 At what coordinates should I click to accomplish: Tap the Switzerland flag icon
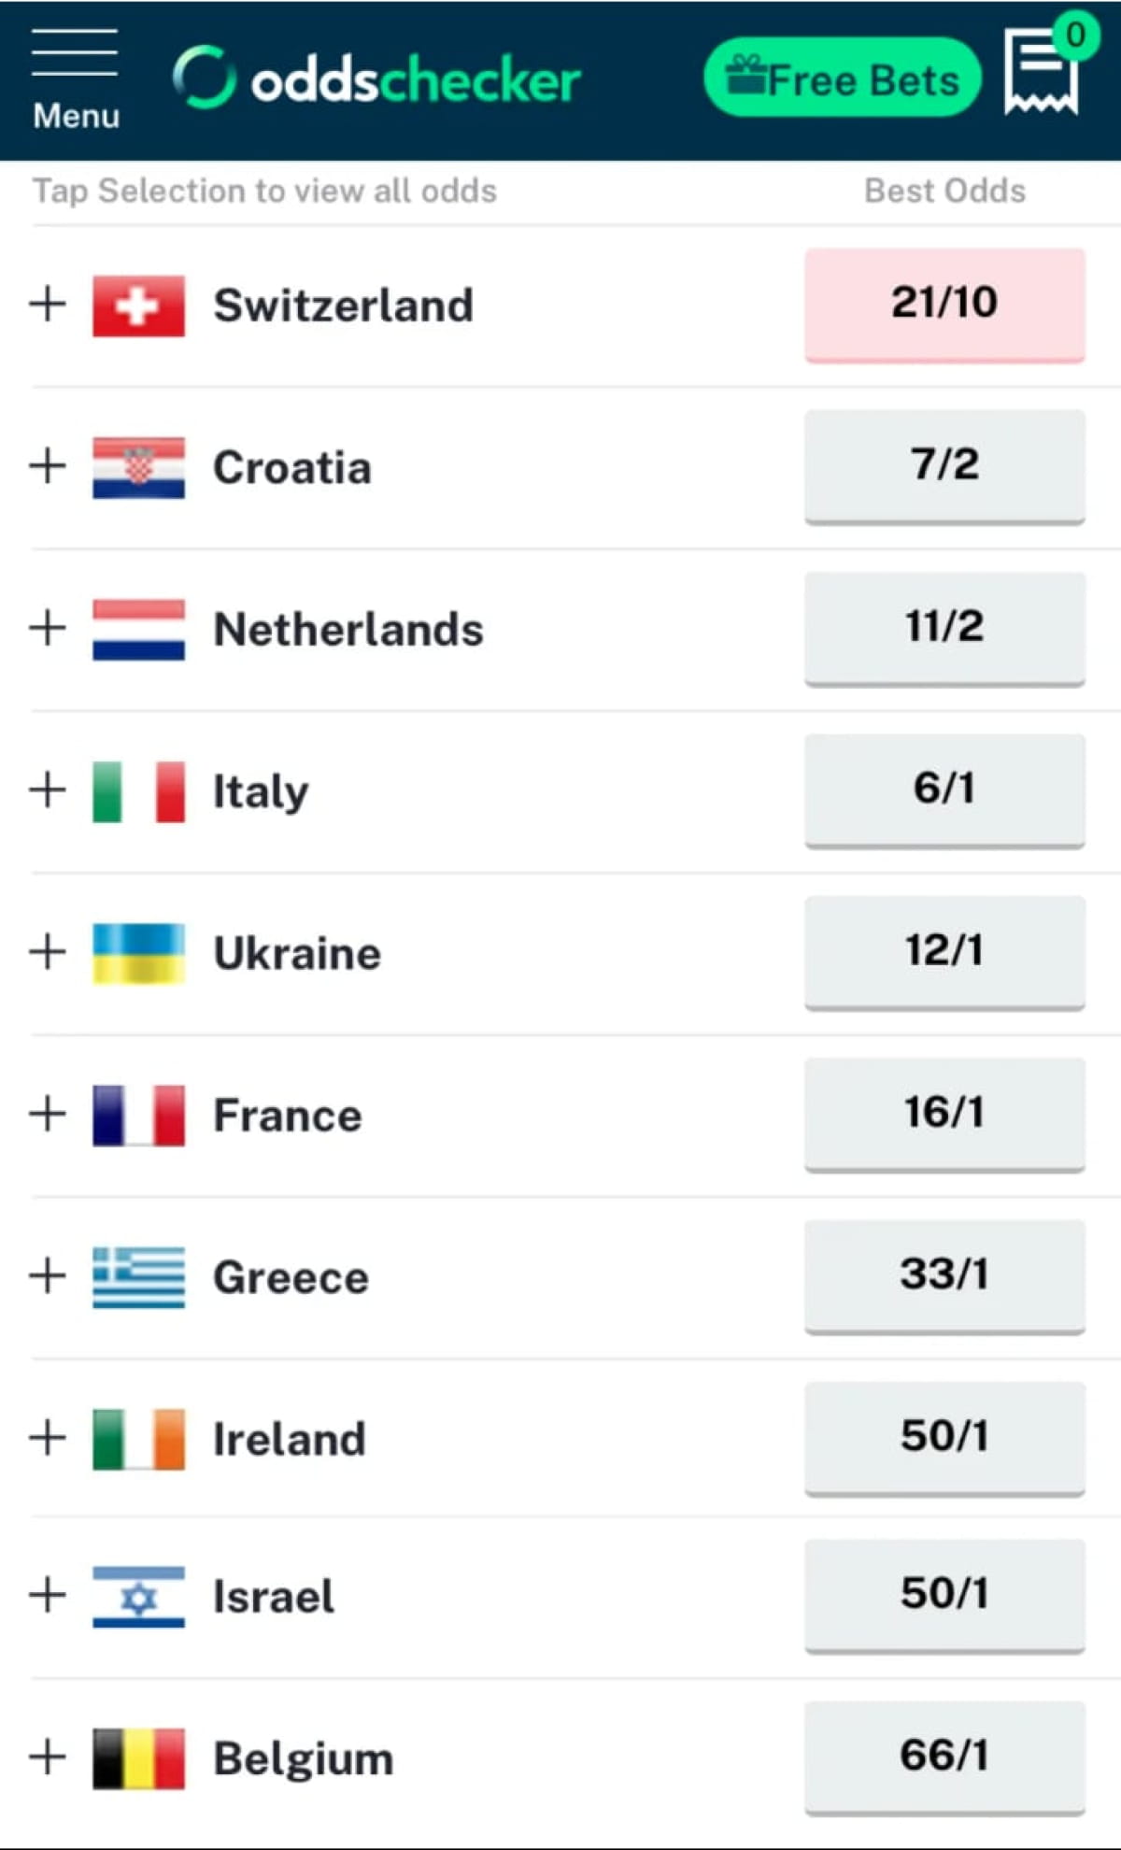coord(138,306)
